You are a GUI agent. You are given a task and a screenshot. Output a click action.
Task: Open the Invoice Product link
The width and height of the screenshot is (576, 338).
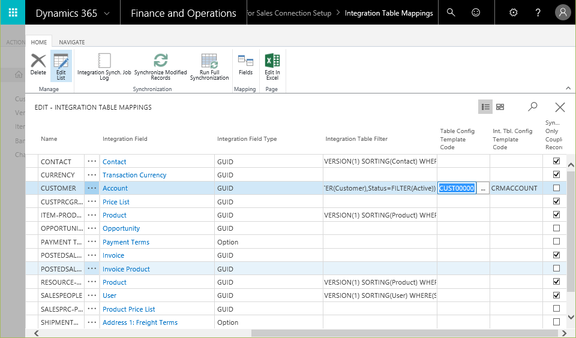pyautogui.click(x=126, y=269)
